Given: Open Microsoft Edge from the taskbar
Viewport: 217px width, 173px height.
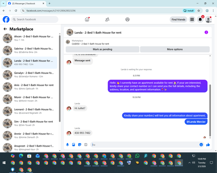Looking at the screenshot, I should (21, 156).
